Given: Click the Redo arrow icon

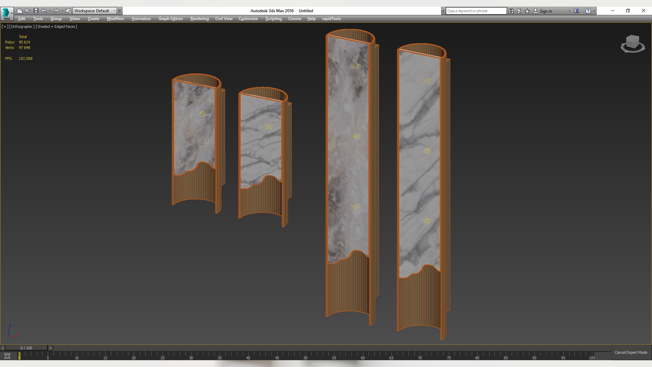Looking at the screenshot, I should [56, 11].
